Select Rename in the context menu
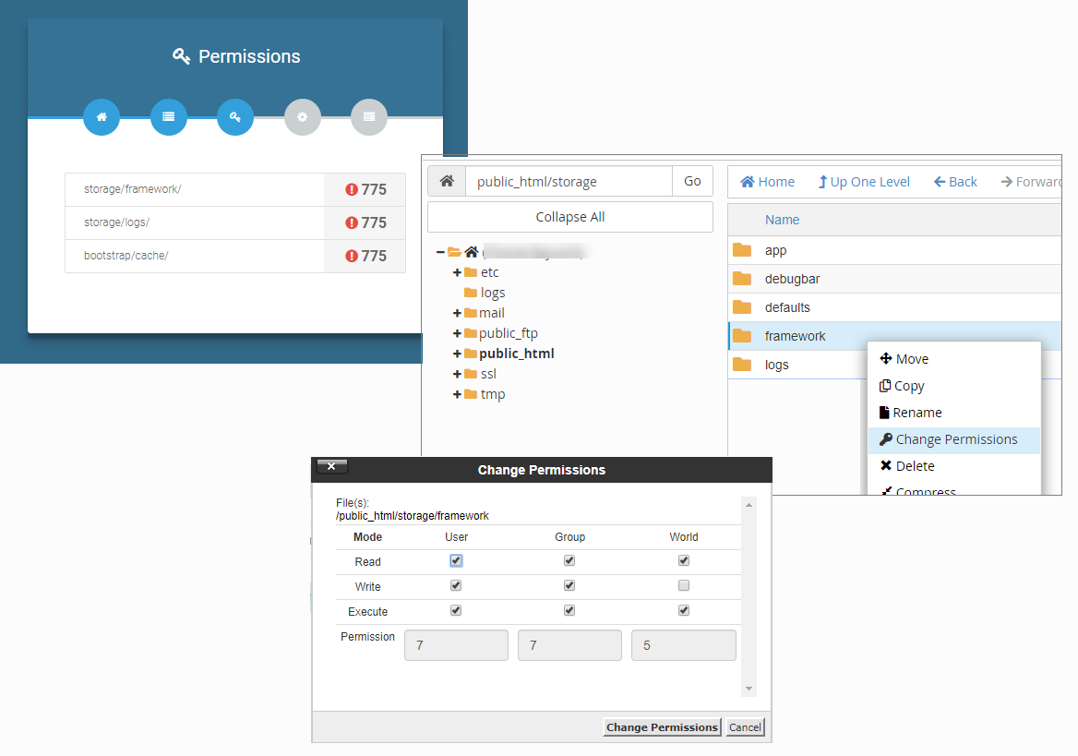1078x756 pixels. [916, 413]
